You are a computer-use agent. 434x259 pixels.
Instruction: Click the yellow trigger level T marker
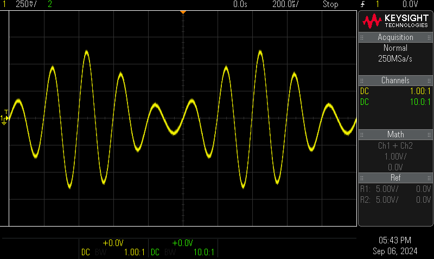click(x=6, y=112)
